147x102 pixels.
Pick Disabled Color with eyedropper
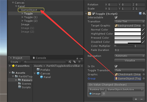[x=143, y=42]
